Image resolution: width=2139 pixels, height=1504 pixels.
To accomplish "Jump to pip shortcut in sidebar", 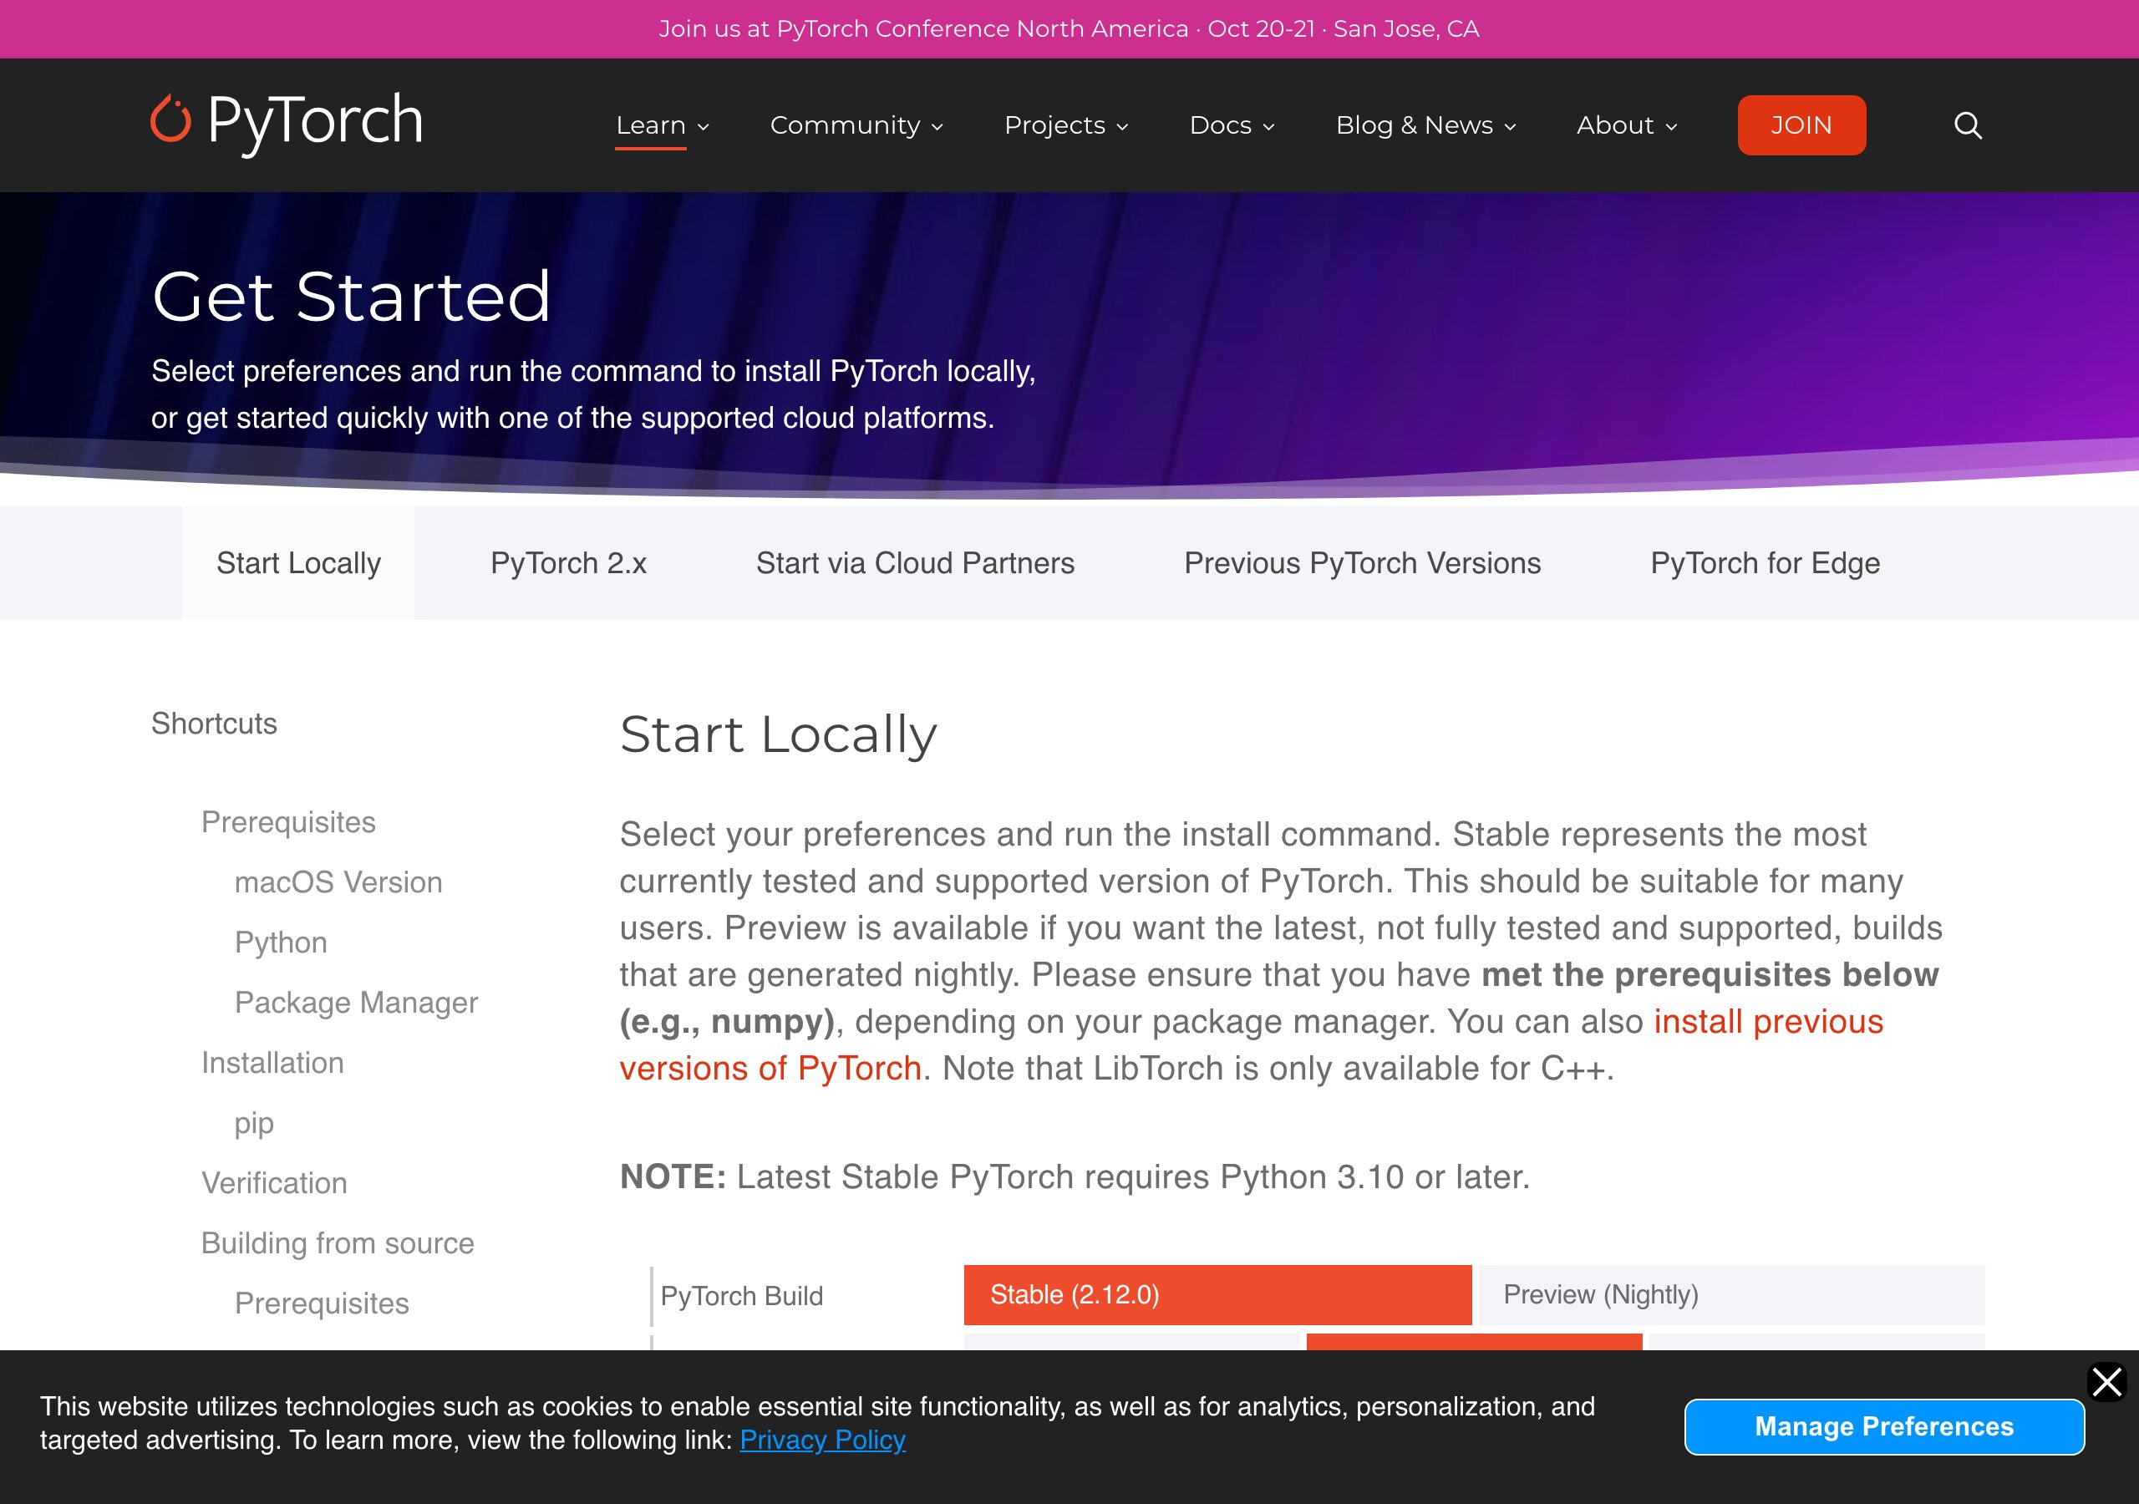I will pyautogui.click(x=253, y=1123).
